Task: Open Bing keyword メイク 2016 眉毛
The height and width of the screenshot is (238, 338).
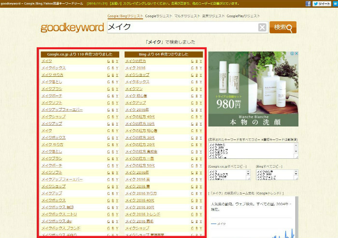Action: (x=139, y=221)
